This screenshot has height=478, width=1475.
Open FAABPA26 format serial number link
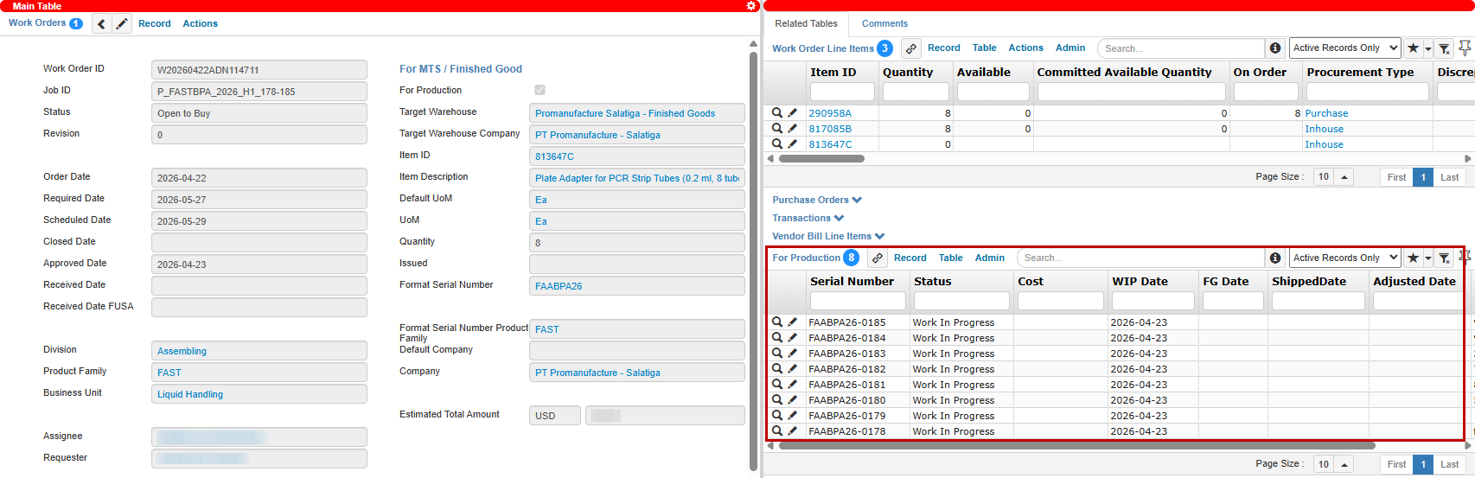559,287
